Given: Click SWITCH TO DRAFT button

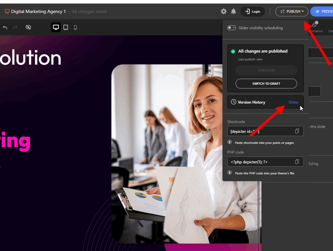Looking at the screenshot, I should click(x=266, y=83).
